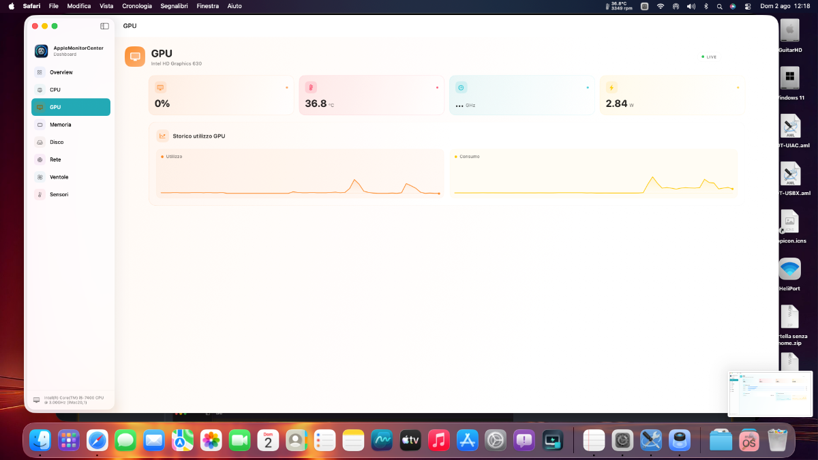Viewport: 818px width, 460px height.
Task: Open the Rete network section
Action: [71, 159]
